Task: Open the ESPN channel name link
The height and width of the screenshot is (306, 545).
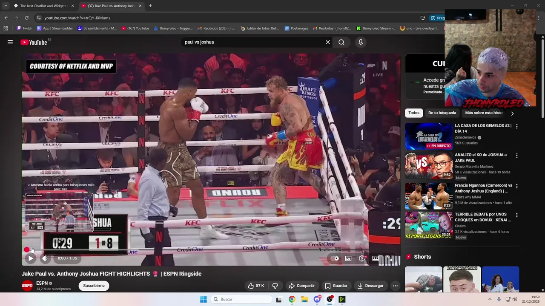Action: pos(42,283)
